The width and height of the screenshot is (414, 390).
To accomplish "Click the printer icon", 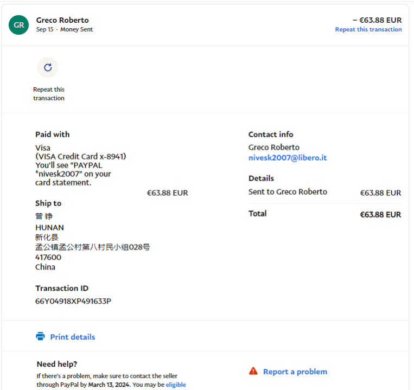I will click(40, 337).
